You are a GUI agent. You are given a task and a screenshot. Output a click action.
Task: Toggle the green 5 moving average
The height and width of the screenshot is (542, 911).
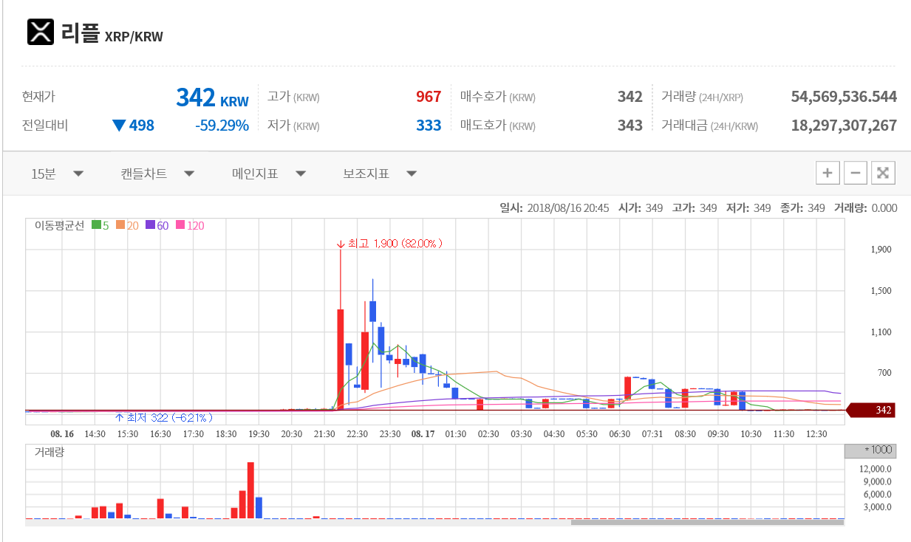(x=100, y=226)
